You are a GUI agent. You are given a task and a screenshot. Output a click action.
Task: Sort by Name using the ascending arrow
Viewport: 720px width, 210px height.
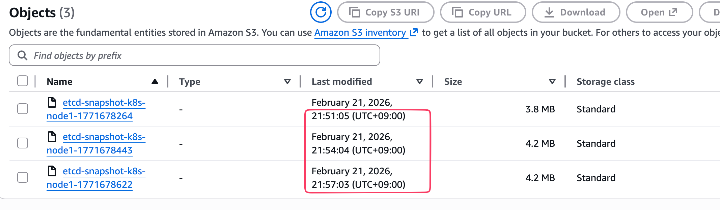[x=155, y=81]
